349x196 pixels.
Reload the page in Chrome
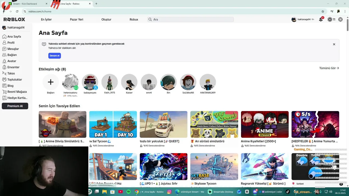[x=17, y=11]
